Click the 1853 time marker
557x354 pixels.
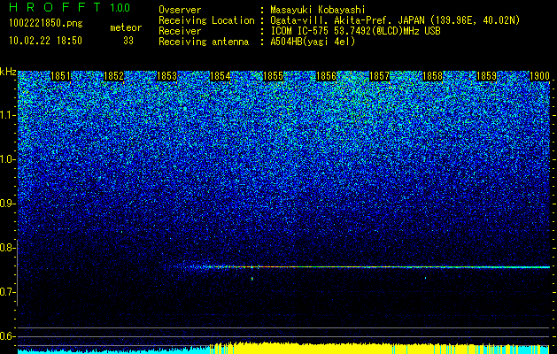[x=166, y=76]
